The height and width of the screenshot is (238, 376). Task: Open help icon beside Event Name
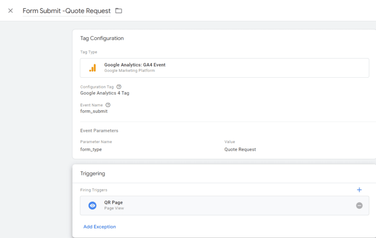(108, 105)
